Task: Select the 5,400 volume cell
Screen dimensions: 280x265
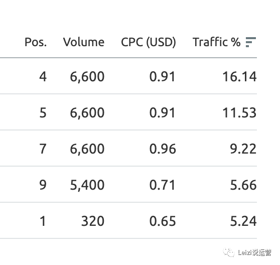Action: pyautogui.click(x=87, y=185)
